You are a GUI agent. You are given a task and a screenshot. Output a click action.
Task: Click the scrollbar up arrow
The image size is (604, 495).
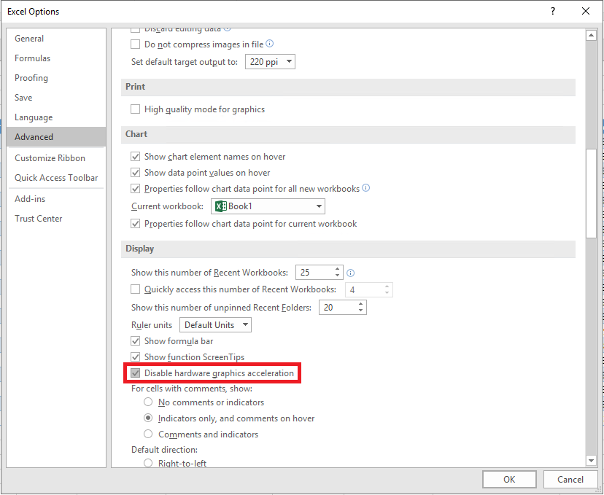(x=591, y=36)
